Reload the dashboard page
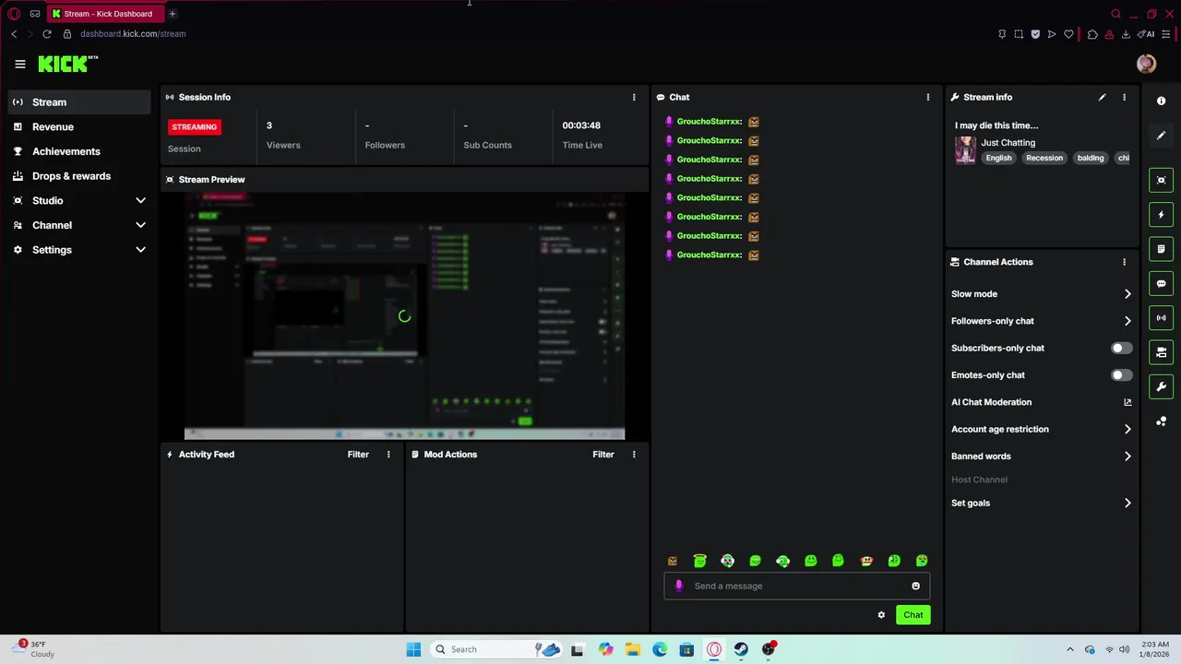Viewport: 1181px width, 664px height. coord(47,34)
